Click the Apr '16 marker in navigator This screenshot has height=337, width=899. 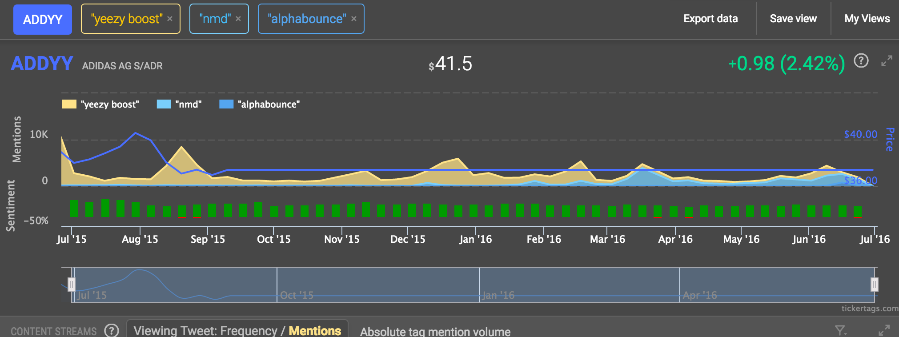coord(700,295)
